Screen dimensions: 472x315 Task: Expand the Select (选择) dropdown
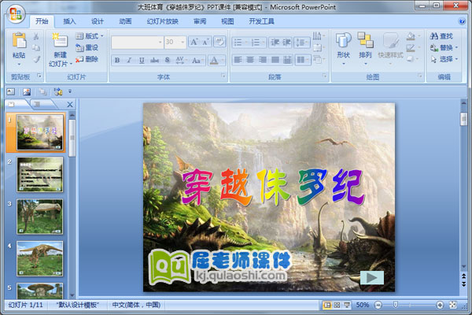click(x=457, y=59)
